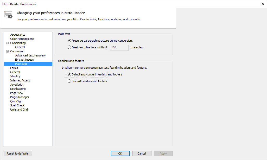Screen dimensions: 267x160
Task: Collapse the Conversion tree node
Action: tap(7, 52)
